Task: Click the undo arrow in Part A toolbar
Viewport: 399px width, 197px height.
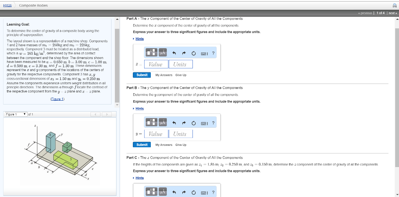Action: [176, 54]
